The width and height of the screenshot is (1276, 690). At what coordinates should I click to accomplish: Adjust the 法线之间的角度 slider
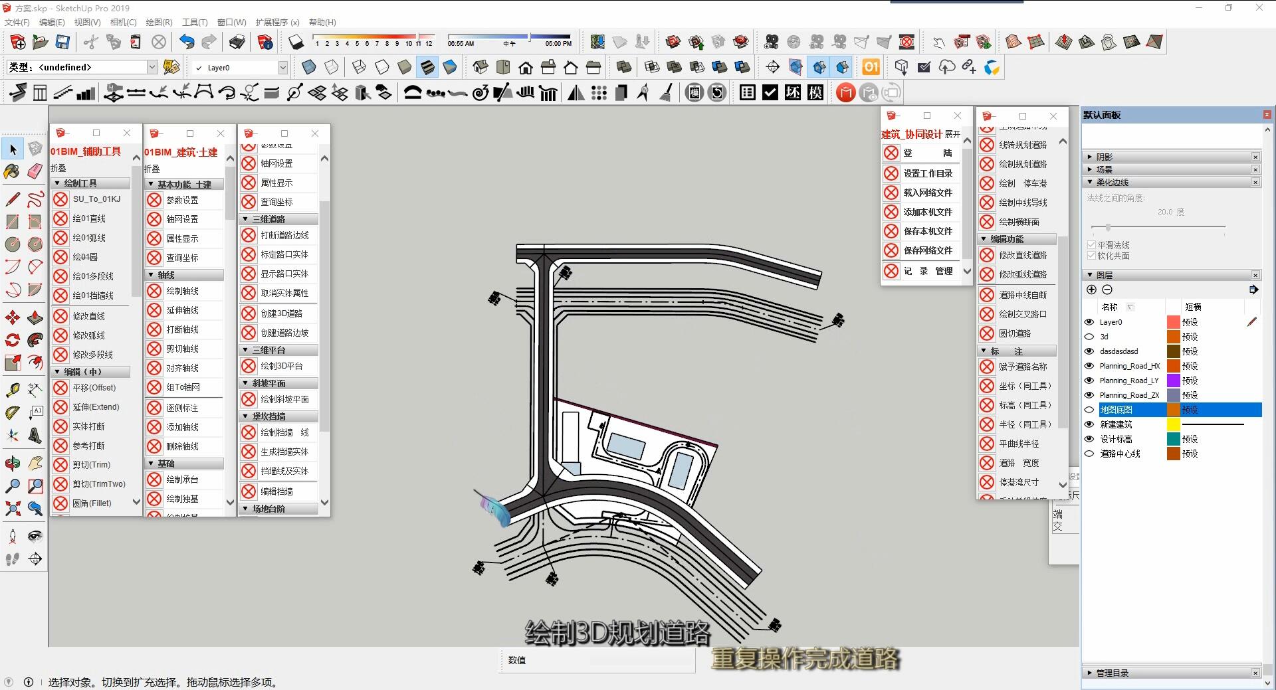point(1108,227)
